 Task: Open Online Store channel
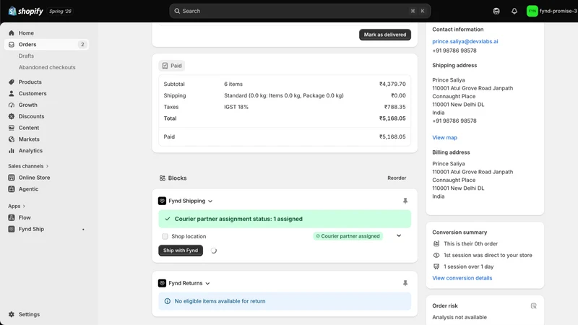pos(34,177)
